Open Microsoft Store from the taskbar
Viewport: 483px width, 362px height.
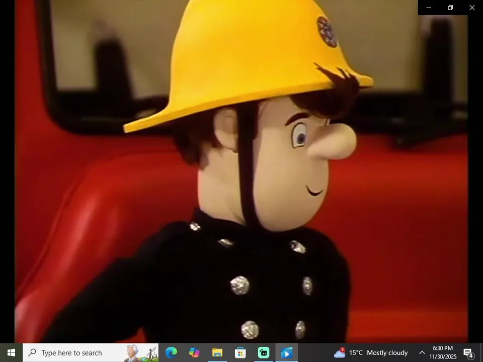[240, 353]
